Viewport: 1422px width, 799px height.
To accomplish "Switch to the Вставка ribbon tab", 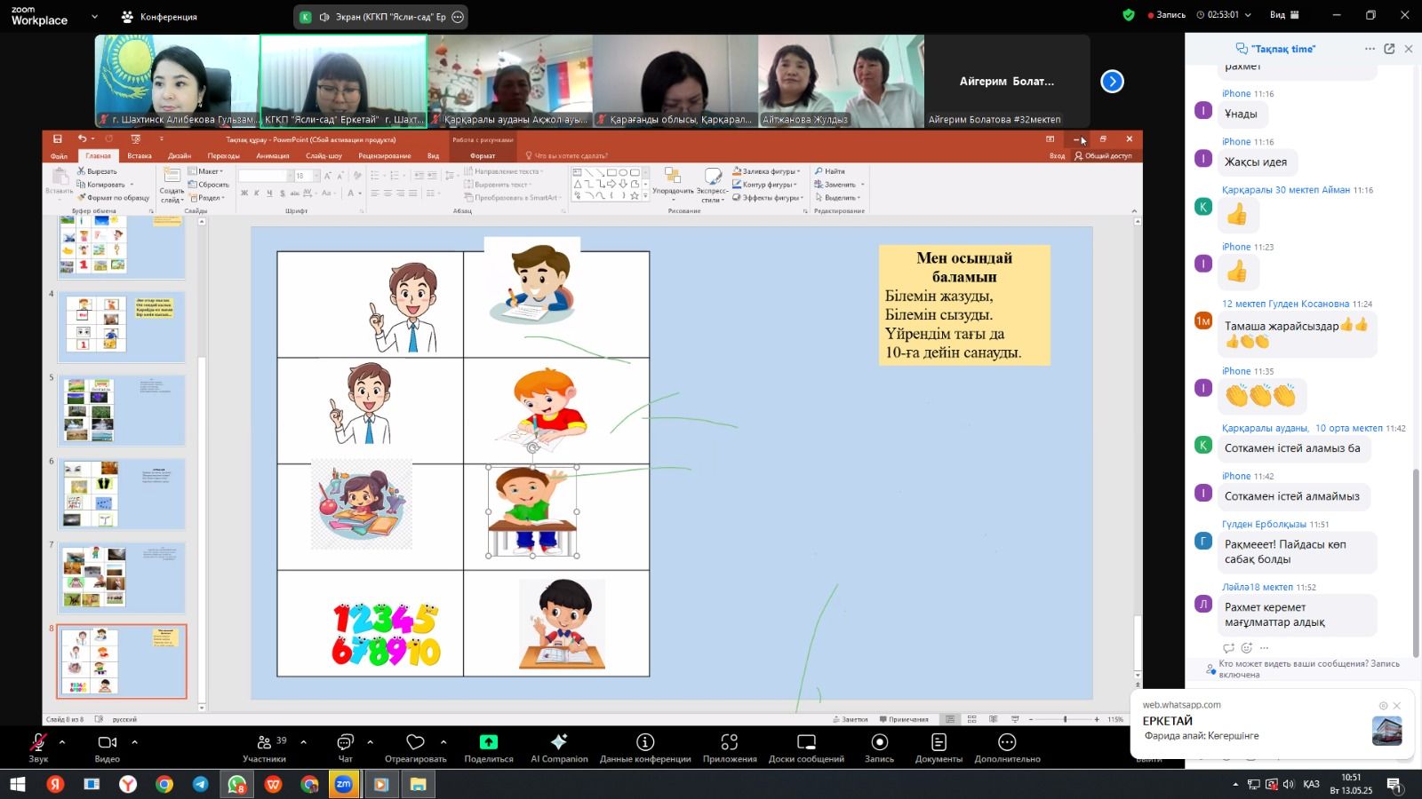I will pyautogui.click(x=140, y=155).
